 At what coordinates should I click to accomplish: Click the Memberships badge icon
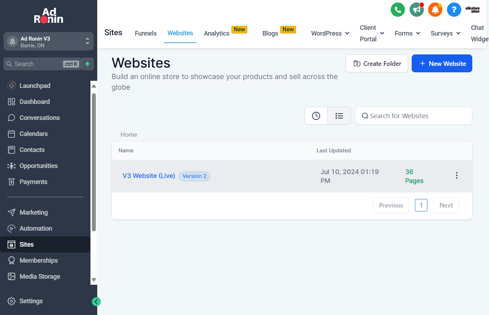(12, 261)
